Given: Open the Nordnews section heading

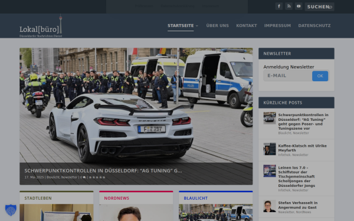Looking at the screenshot, I should pyautogui.click(x=116, y=198).
